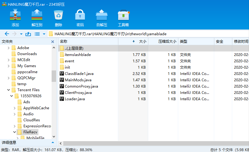The width and height of the screenshot is (249, 152).
Task: Sort by the 安全 column header
Action: (223, 42)
